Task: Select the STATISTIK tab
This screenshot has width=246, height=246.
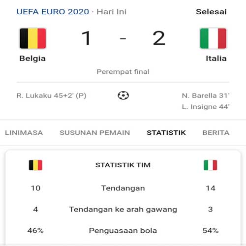Action: click(x=166, y=133)
